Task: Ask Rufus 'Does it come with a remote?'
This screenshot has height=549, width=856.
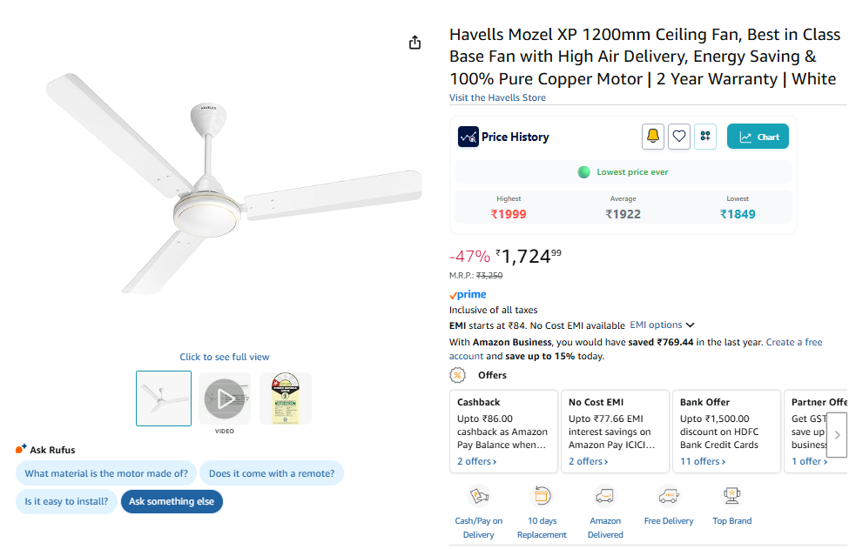Action: coord(272,473)
